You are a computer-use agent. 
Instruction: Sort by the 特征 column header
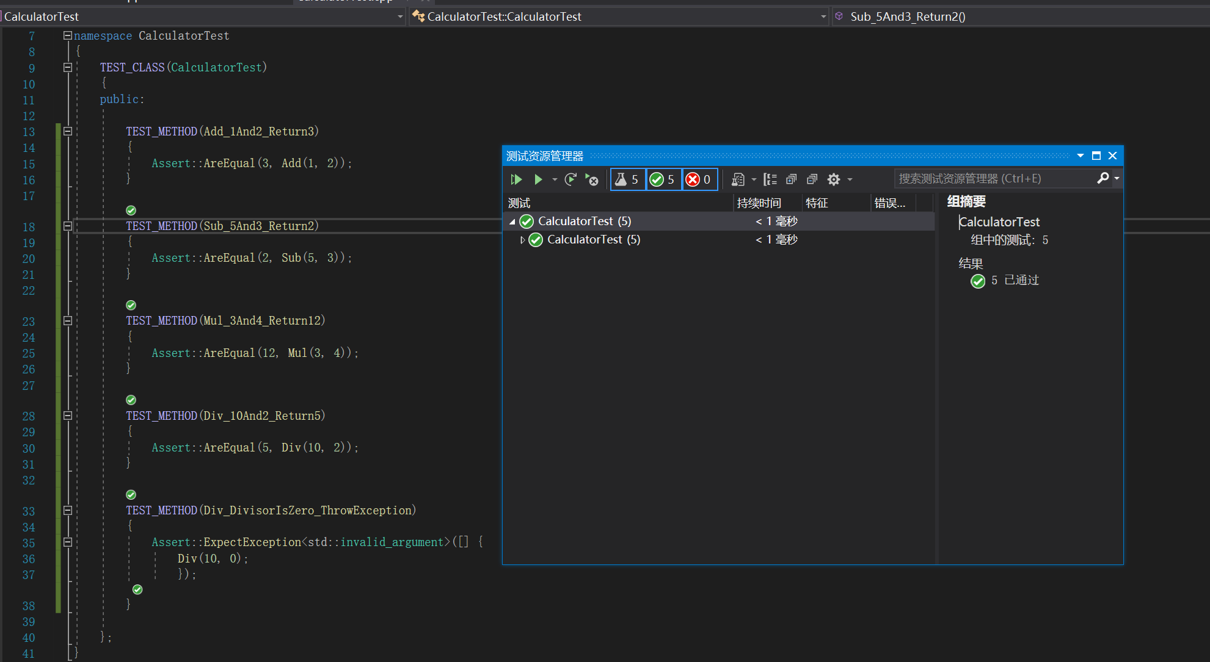coord(836,203)
